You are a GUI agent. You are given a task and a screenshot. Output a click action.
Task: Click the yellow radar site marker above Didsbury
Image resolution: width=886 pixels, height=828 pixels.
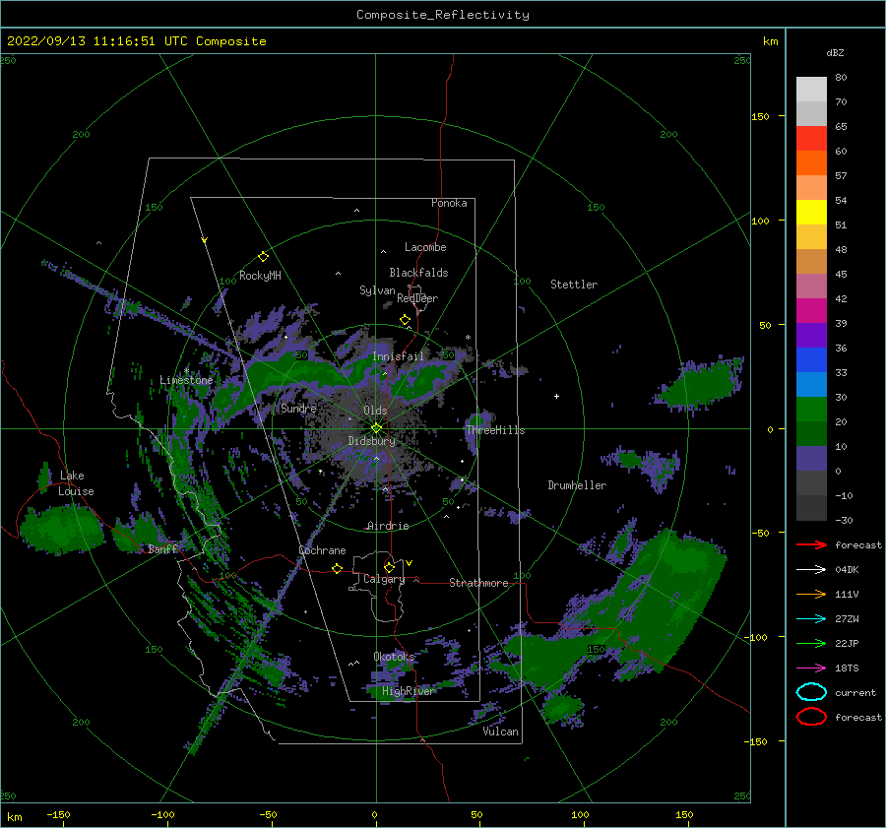(x=376, y=428)
